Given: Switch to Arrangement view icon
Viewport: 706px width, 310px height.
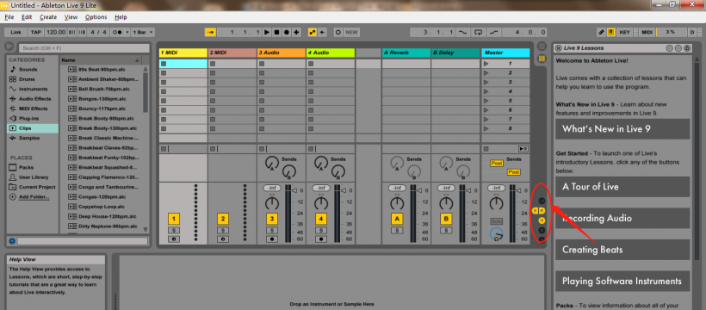Looking at the screenshot, I should click(542, 46).
